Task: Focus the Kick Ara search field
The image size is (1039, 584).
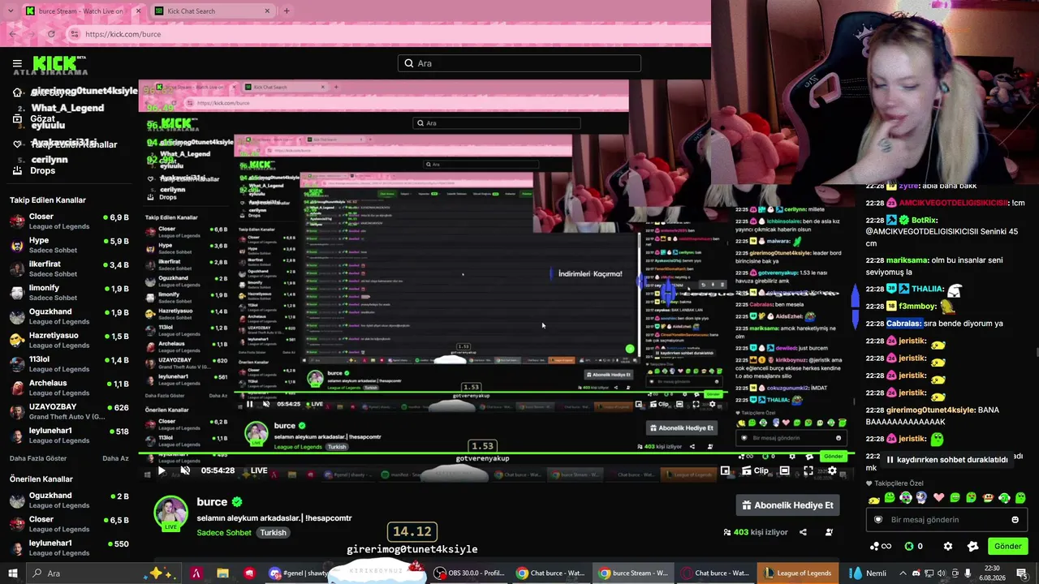Action: (x=519, y=63)
